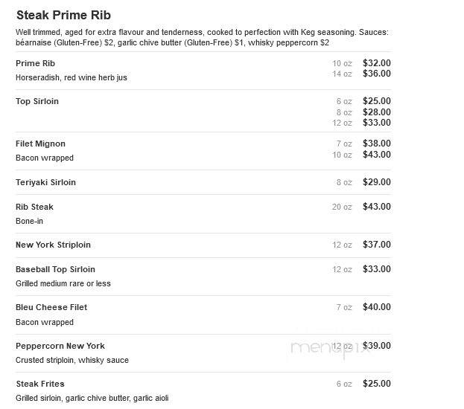Click the Top Sirloin 8 oz $28.00 price
464x409 pixels.
point(377,112)
